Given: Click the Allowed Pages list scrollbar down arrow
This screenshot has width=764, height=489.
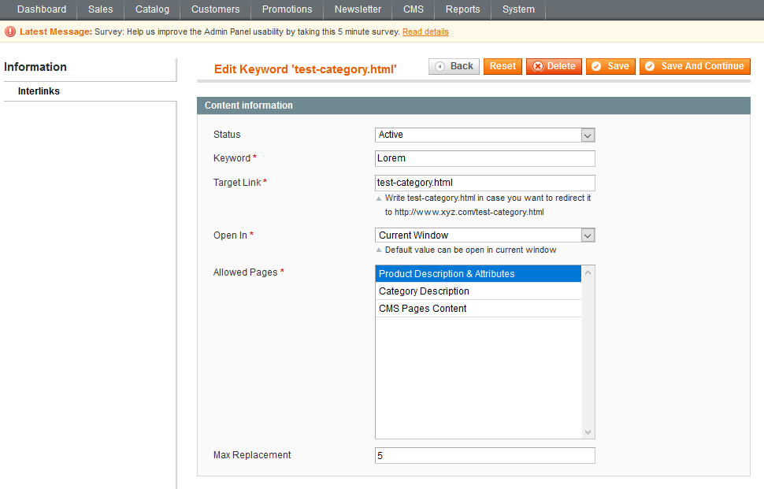Looking at the screenshot, I should pyautogui.click(x=588, y=432).
